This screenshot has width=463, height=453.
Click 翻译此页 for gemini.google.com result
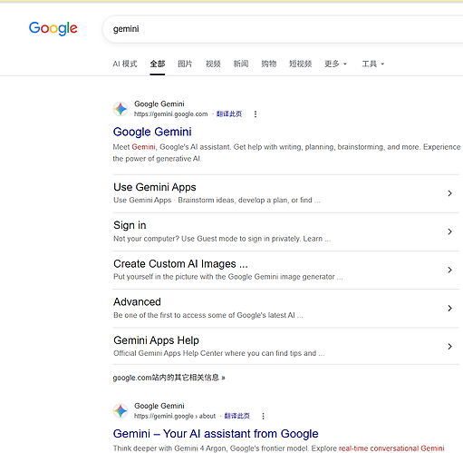click(x=229, y=114)
